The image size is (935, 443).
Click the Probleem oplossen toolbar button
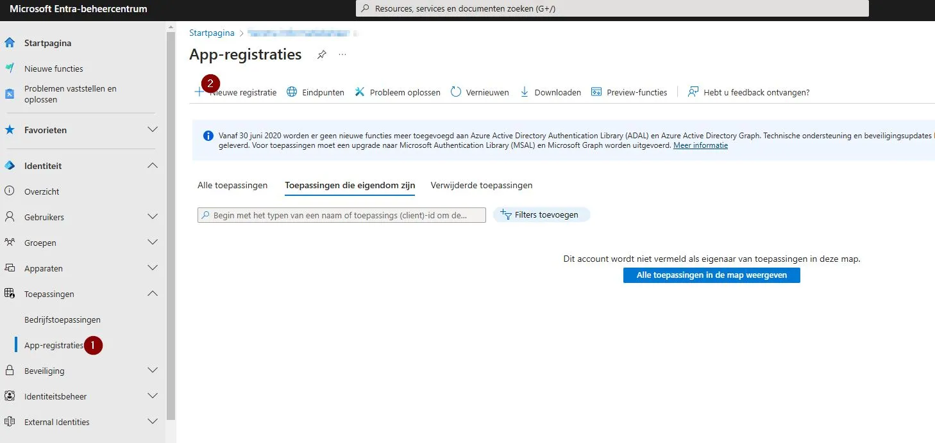tap(398, 92)
